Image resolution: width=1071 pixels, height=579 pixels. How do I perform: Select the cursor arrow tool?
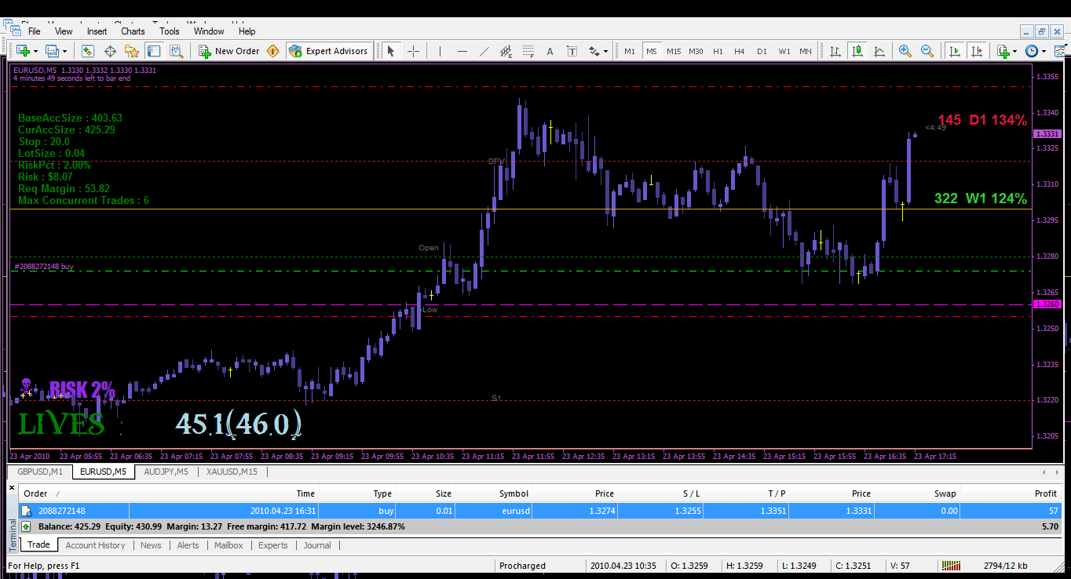pyautogui.click(x=391, y=51)
